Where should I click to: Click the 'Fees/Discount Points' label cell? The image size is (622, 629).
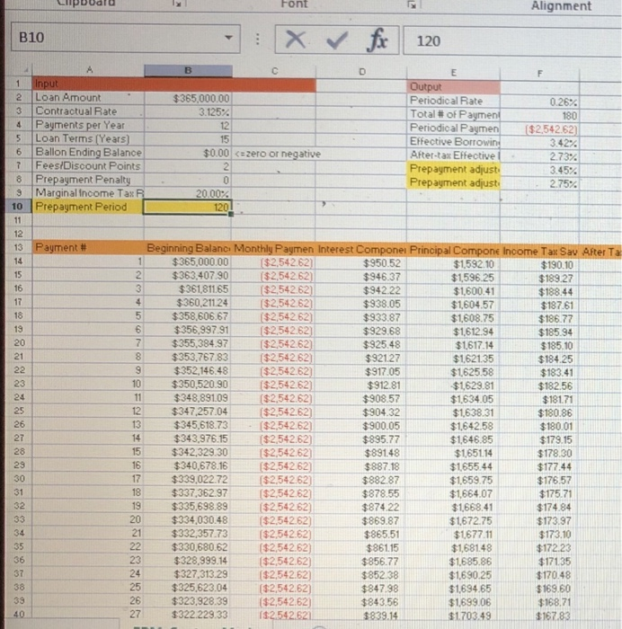click(x=88, y=166)
